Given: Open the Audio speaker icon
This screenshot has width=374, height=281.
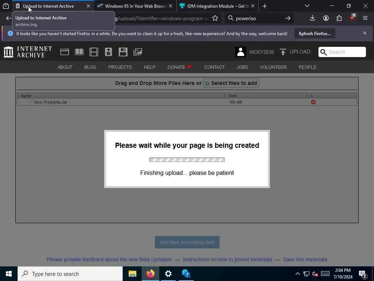Looking at the screenshot, I should pyautogui.click(x=108, y=52).
